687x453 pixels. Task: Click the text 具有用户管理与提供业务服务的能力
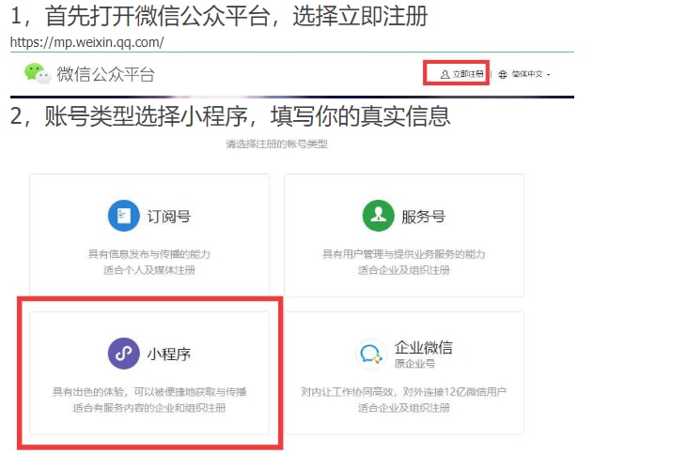403,254
